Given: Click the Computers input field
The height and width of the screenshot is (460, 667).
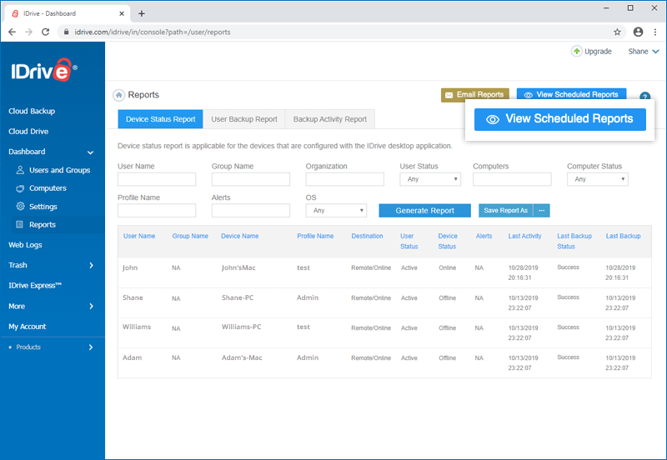Looking at the screenshot, I should (512, 179).
